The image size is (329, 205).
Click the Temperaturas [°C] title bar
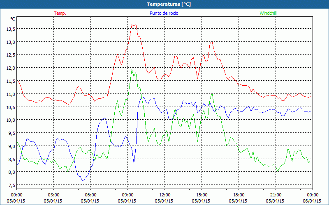click(164, 4)
